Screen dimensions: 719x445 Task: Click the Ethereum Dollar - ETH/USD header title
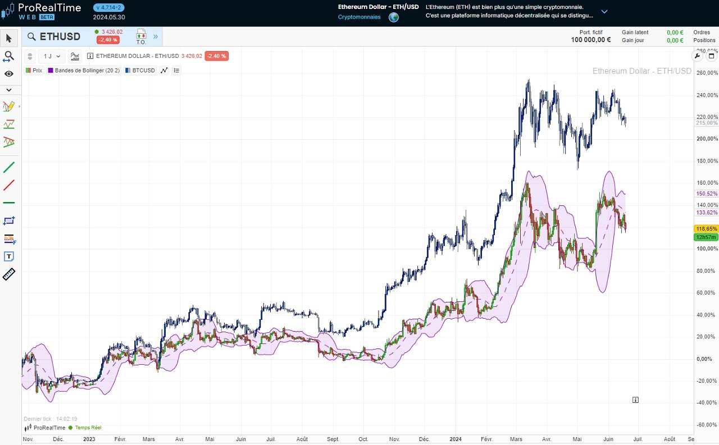click(379, 7)
